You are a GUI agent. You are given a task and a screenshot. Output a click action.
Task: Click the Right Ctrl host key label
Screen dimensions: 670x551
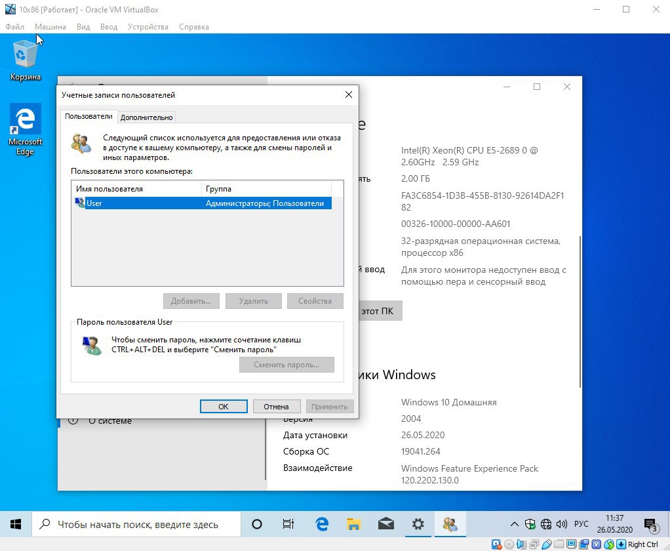tap(642, 544)
